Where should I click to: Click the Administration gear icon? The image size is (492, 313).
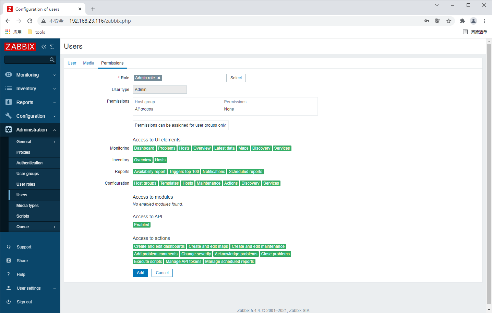[9, 130]
